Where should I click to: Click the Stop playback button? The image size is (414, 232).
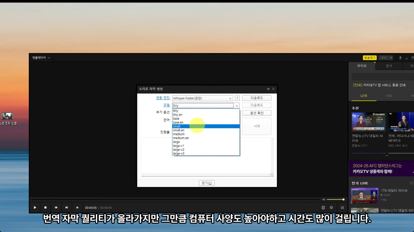pos(46,208)
